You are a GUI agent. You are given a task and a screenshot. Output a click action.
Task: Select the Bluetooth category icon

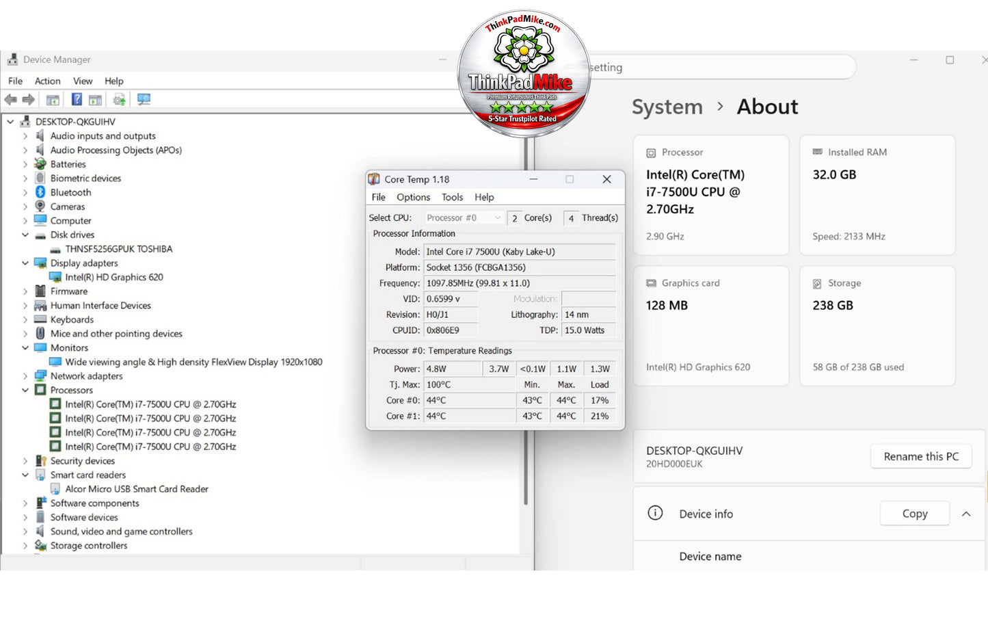coord(40,192)
